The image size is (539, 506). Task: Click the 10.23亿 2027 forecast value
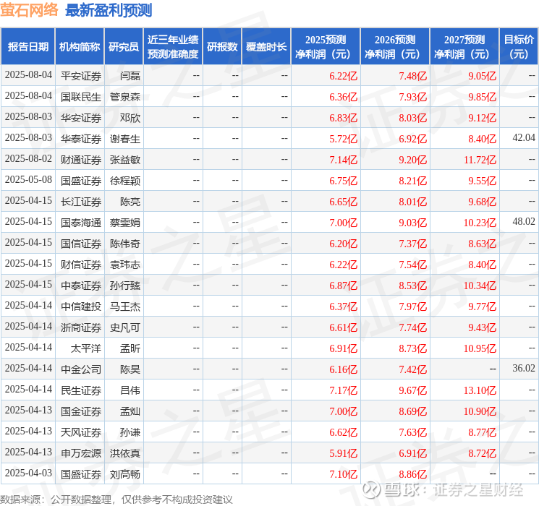(x=480, y=223)
